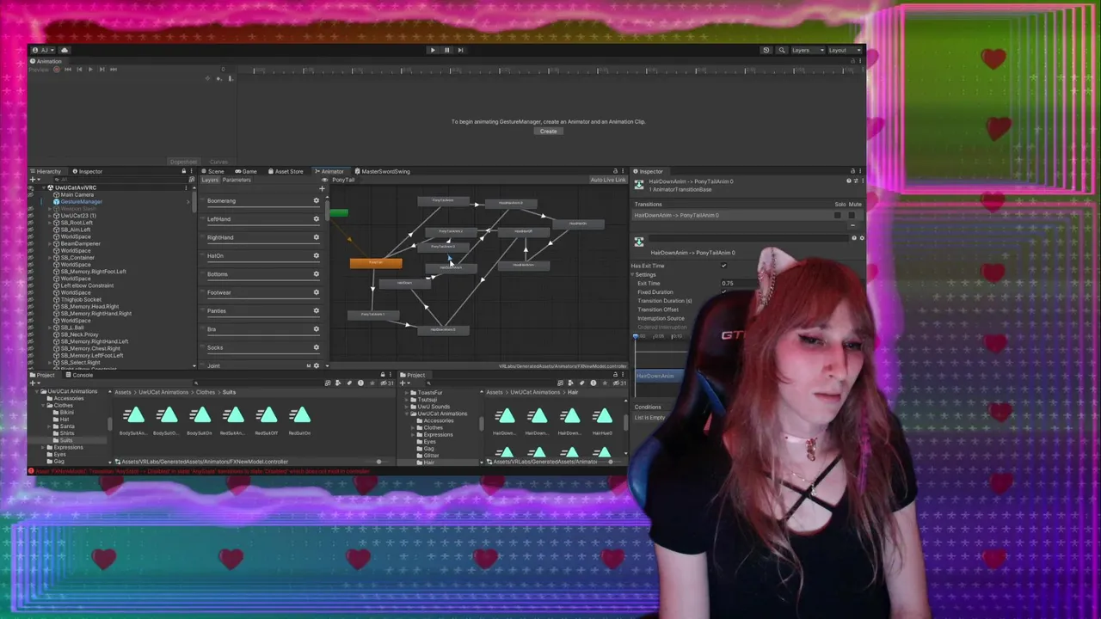
Task: Click PonyTail breadcrumb in Animator
Action: click(x=343, y=180)
